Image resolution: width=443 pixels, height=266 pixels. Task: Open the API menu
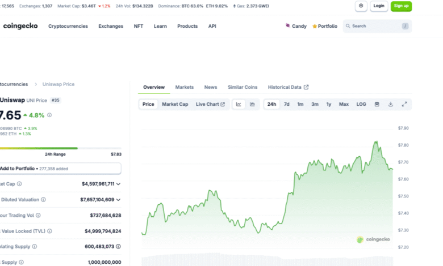[212, 26]
